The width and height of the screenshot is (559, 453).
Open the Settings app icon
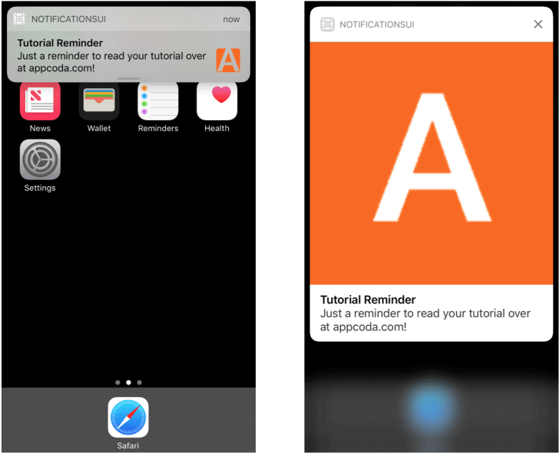coord(40,159)
